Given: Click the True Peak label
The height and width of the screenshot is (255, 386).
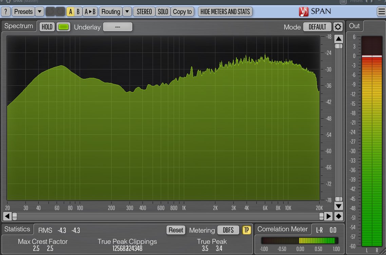Looking at the screenshot, I should (x=212, y=241).
